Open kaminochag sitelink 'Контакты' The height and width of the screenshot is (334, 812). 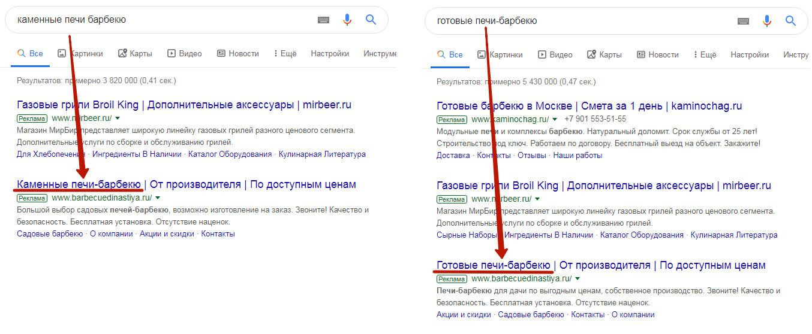pos(494,155)
